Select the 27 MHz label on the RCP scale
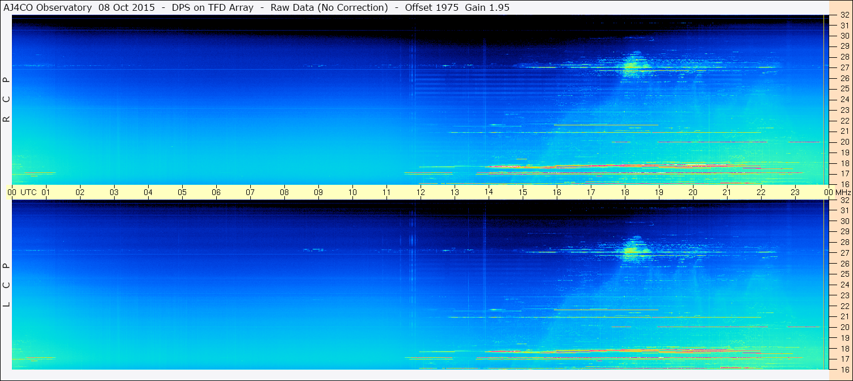This screenshot has width=853, height=381. pos(844,67)
